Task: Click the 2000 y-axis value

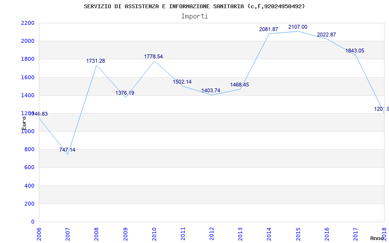Action: point(28,41)
